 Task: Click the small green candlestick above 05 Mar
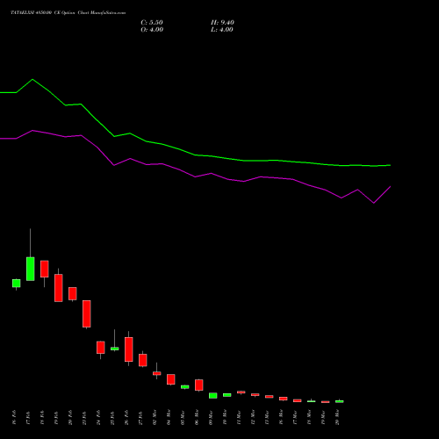coord(185,387)
